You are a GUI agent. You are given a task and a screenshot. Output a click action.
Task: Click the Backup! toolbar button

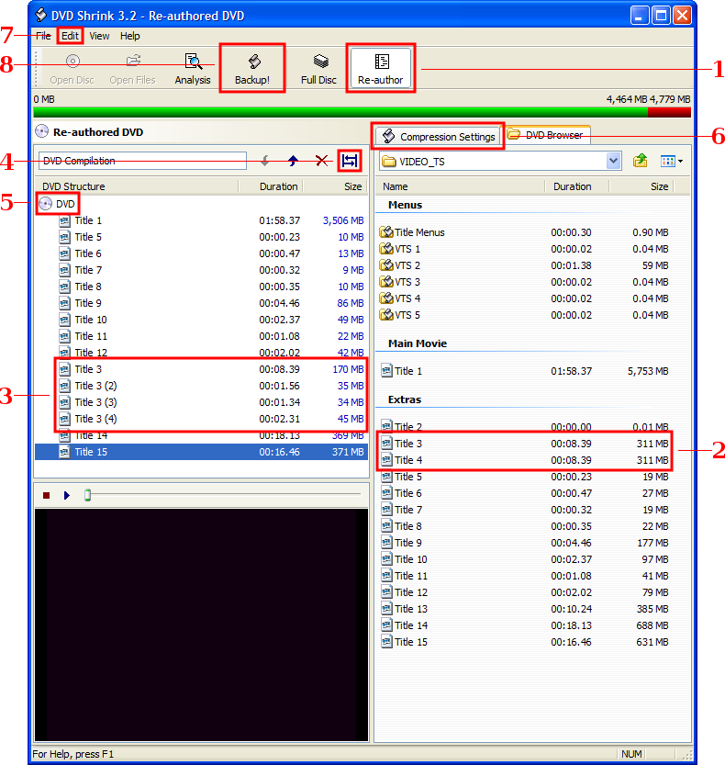pyautogui.click(x=252, y=69)
